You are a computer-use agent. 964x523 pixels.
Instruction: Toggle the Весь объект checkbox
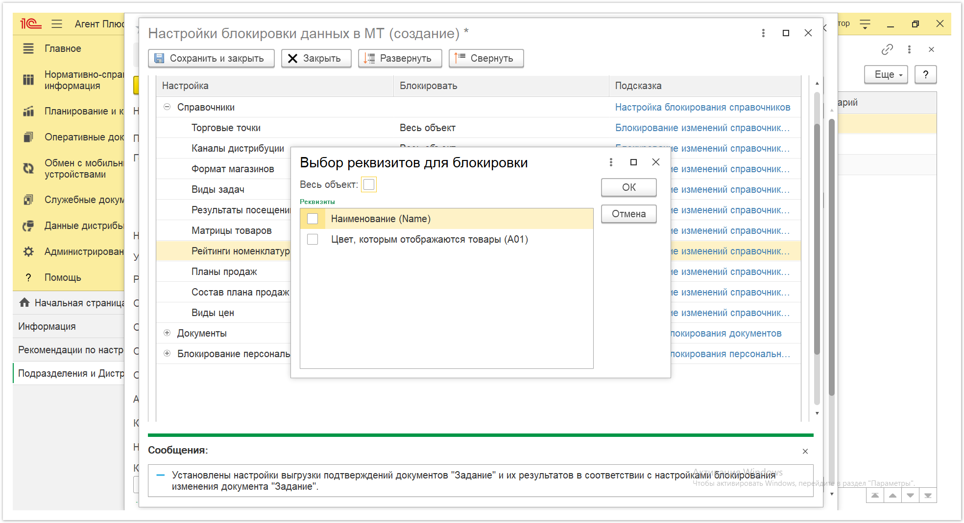(369, 184)
